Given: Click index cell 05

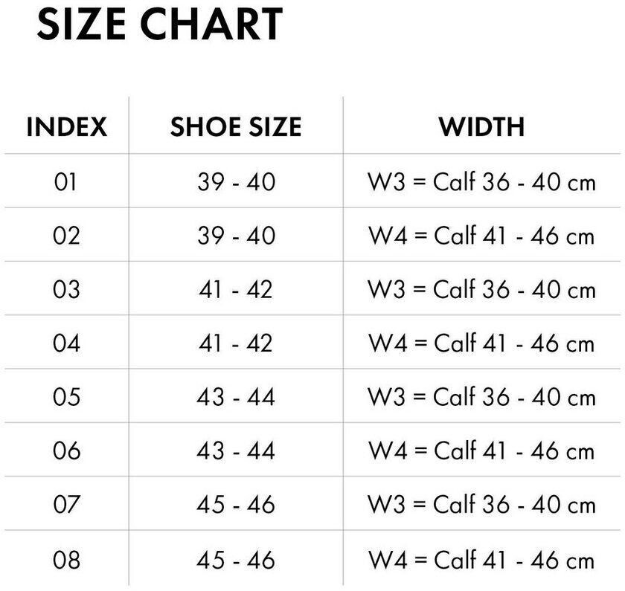Looking at the screenshot, I should click(66, 397).
